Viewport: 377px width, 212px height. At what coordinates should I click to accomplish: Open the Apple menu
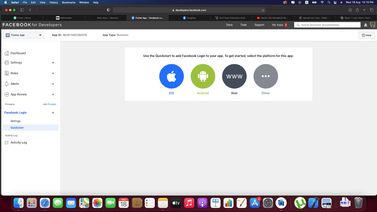5,2
